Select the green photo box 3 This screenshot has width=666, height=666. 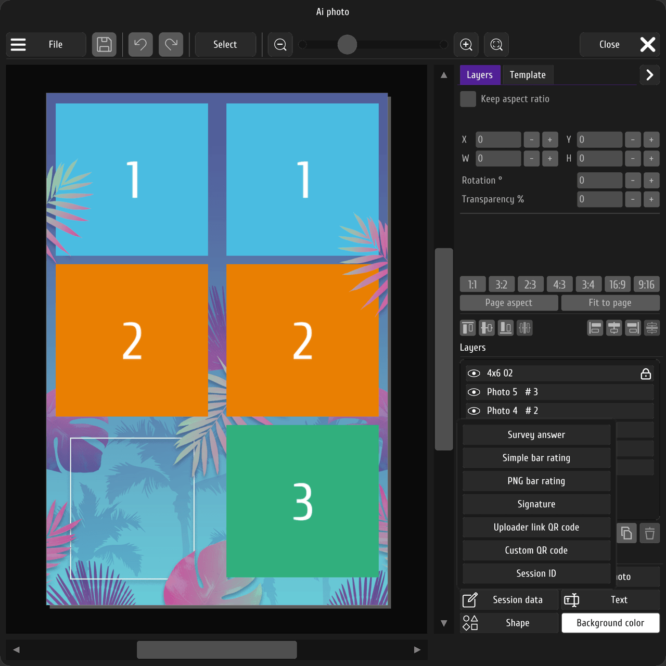click(x=303, y=502)
